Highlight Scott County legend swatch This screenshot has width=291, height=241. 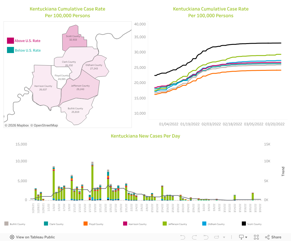244,224
